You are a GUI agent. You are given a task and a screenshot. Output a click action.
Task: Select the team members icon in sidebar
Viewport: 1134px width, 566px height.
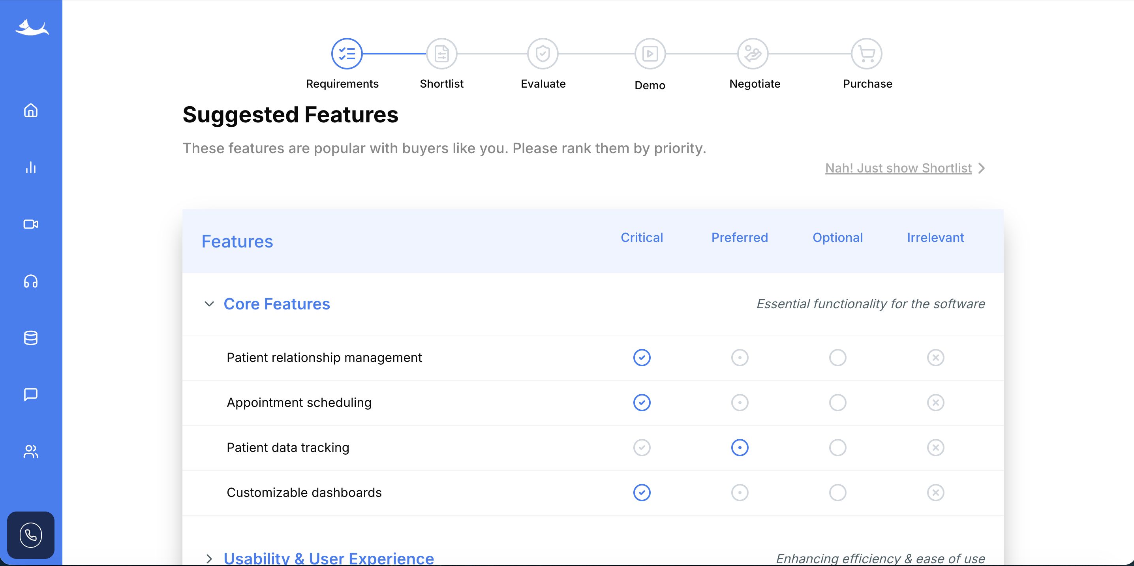pos(30,451)
